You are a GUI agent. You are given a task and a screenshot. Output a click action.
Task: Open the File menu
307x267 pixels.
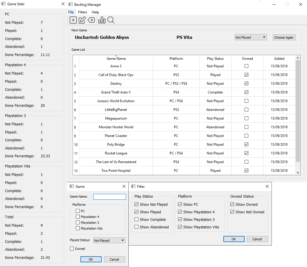71,12
